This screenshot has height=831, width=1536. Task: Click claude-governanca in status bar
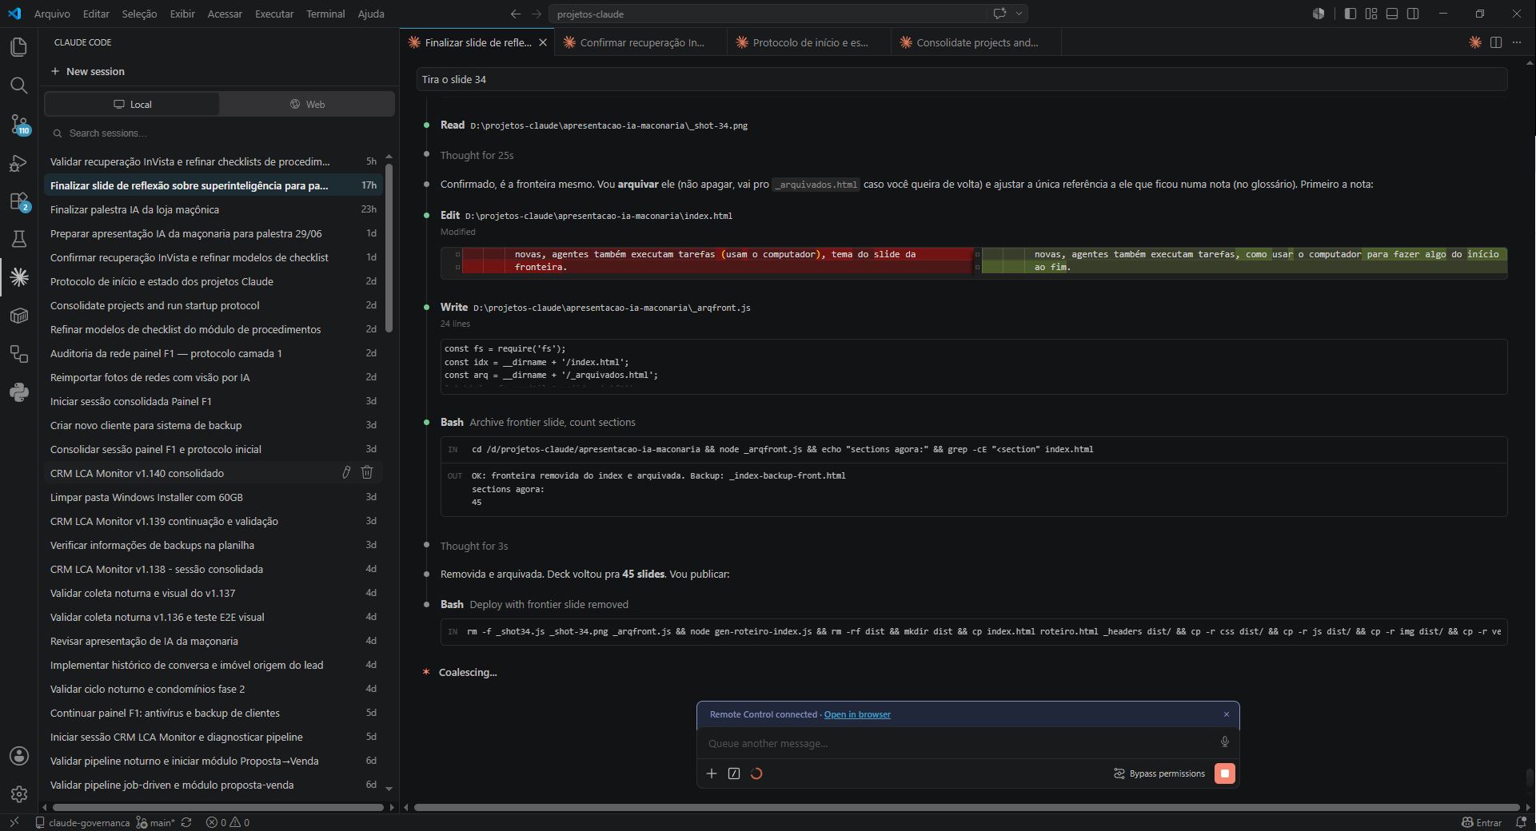point(82,822)
